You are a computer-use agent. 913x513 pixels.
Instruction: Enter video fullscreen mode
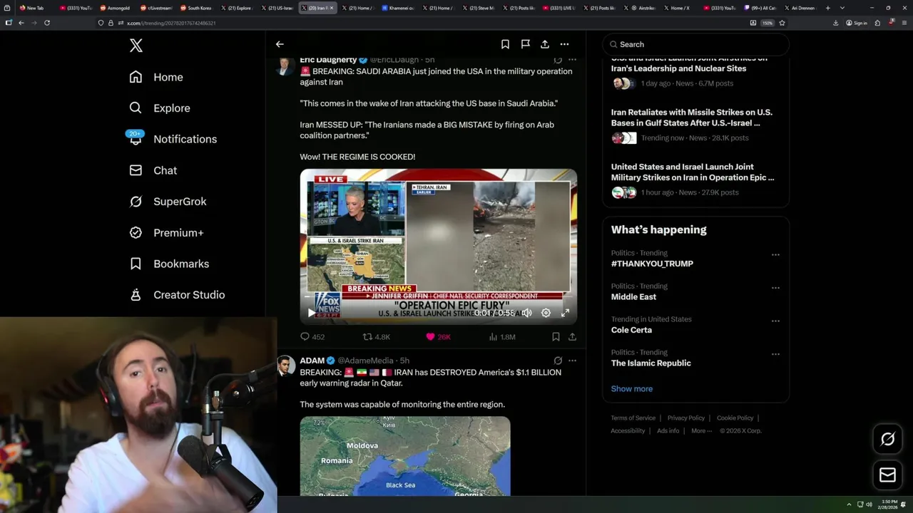[565, 313]
